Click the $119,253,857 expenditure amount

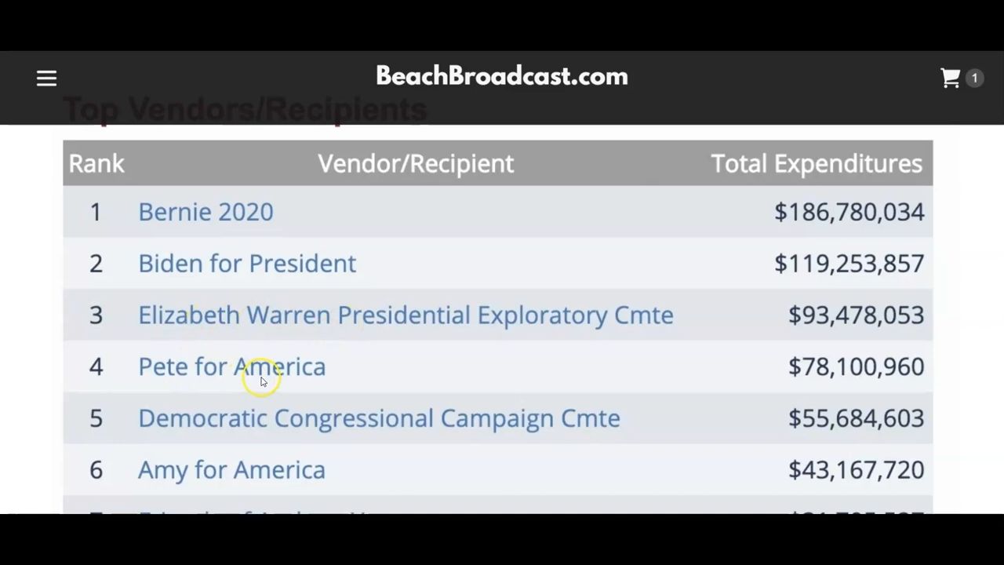point(849,264)
